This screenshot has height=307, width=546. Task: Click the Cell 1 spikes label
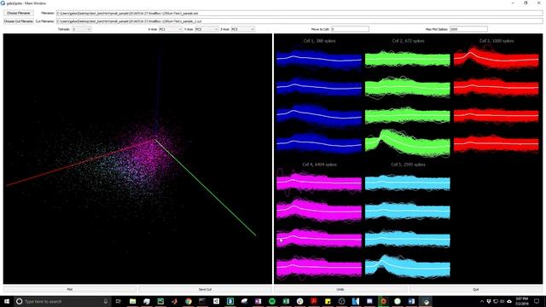click(x=319, y=41)
